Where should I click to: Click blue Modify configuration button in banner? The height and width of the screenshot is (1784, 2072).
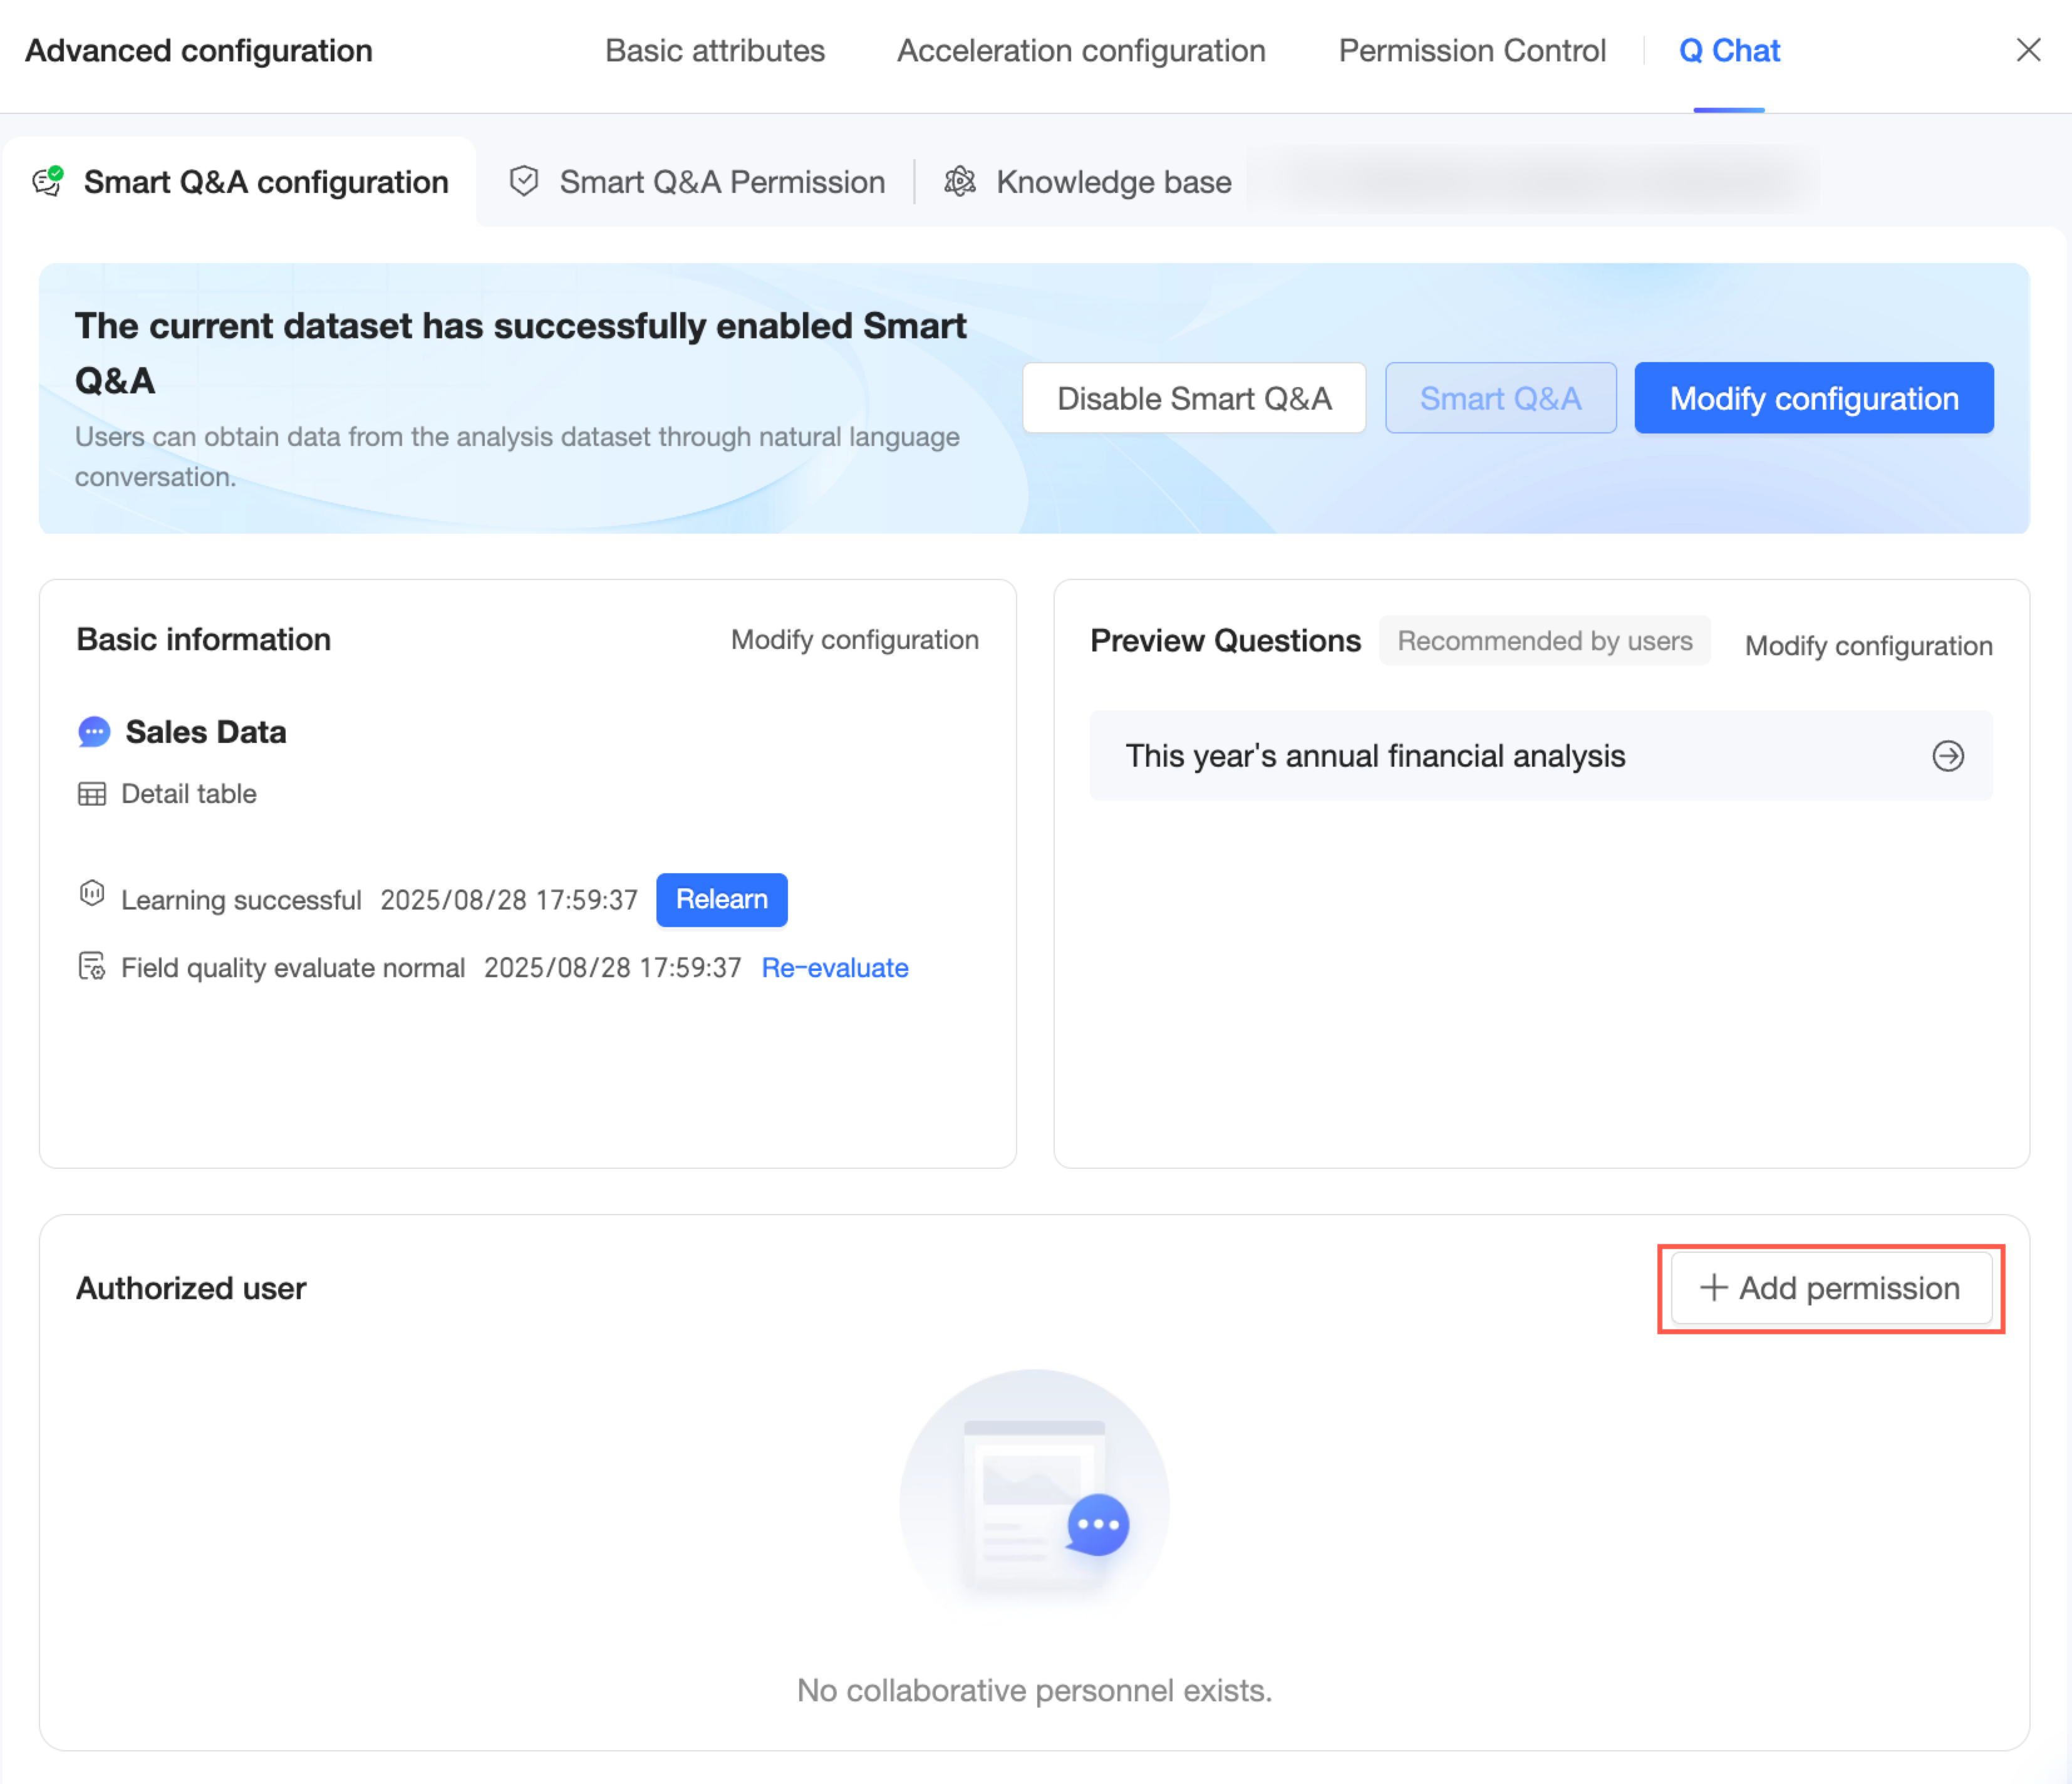coord(1813,398)
